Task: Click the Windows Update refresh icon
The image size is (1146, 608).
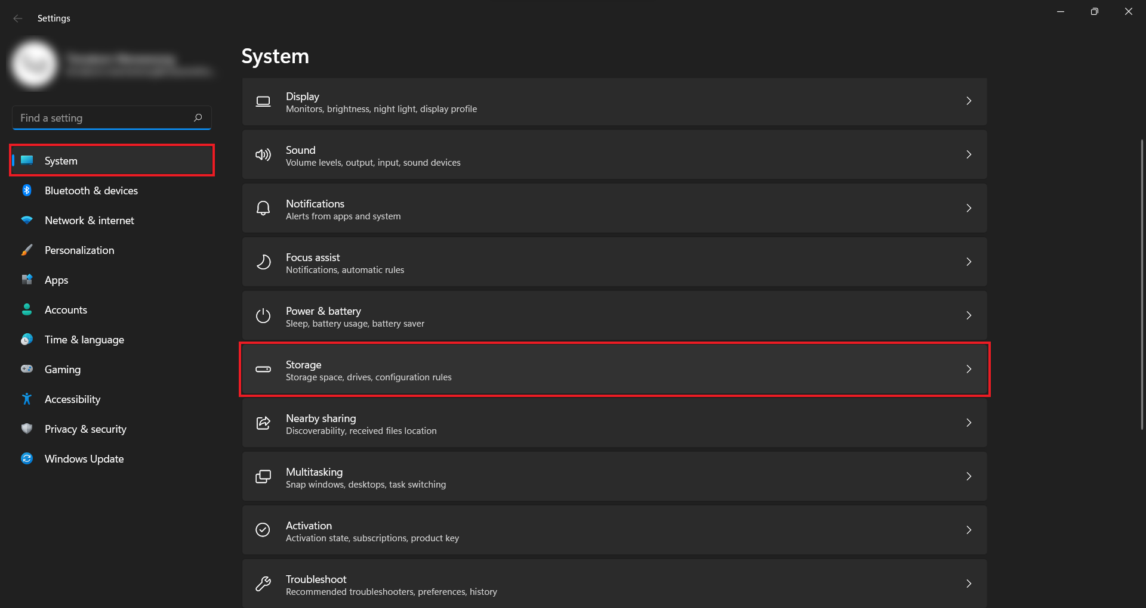Action: coord(27,458)
